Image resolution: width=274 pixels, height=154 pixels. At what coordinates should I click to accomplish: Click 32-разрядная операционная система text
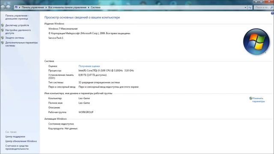click(x=99, y=83)
